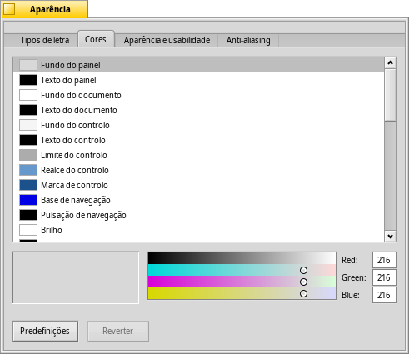
Task: Select the 'Fundo do controlo' list entry
Action: (x=198, y=125)
